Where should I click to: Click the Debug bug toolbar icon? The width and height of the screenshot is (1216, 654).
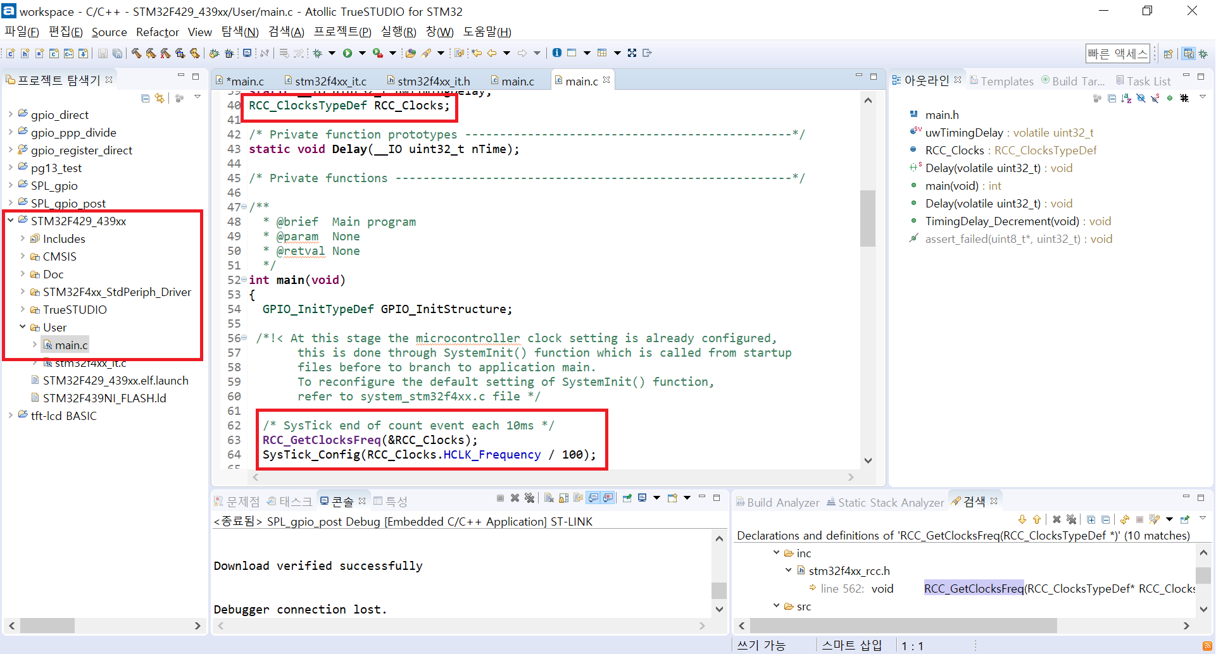click(x=318, y=53)
